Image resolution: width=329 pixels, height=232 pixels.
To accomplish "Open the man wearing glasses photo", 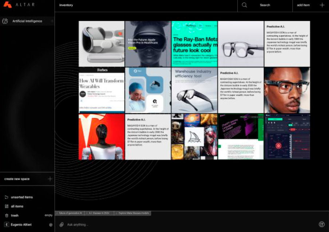I will coord(287,90).
